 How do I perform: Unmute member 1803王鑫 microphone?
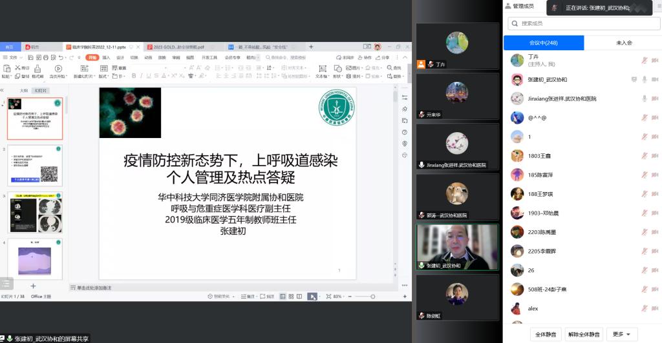pos(645,155)
